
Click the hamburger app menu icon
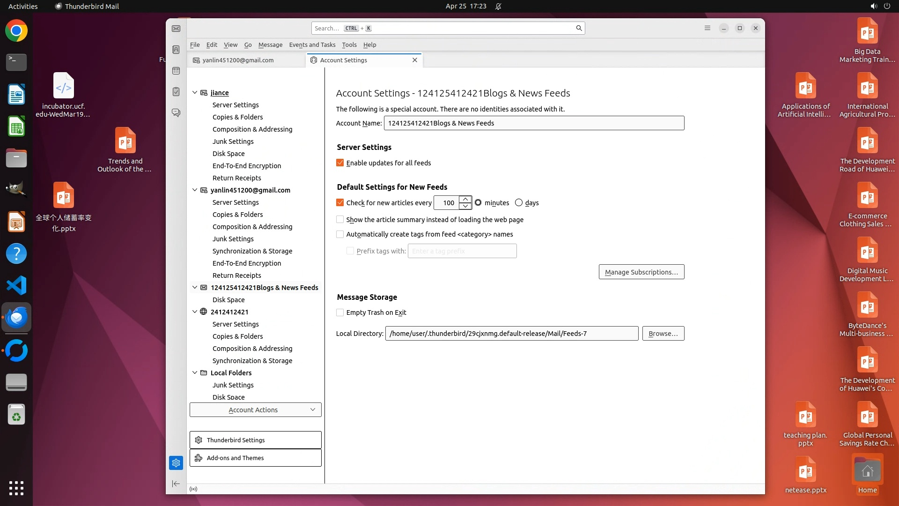tap(707, 28)
